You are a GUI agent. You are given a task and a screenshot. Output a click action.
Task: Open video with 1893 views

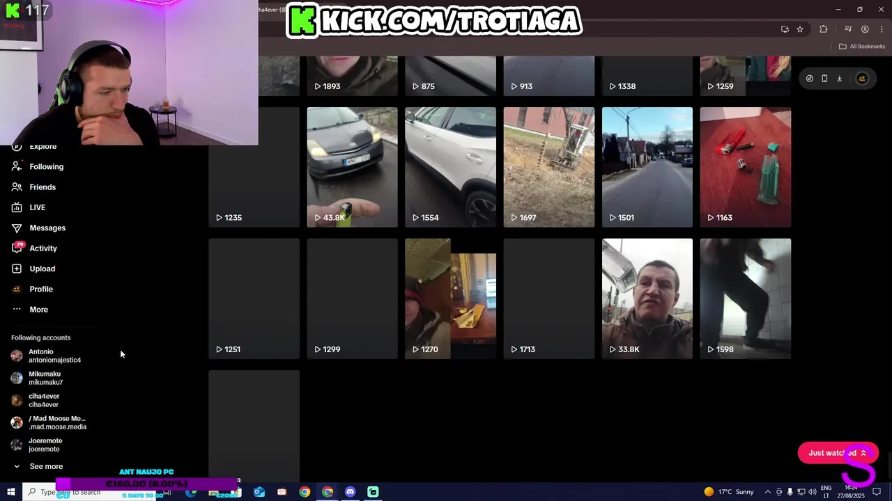[x=352, y=76]
